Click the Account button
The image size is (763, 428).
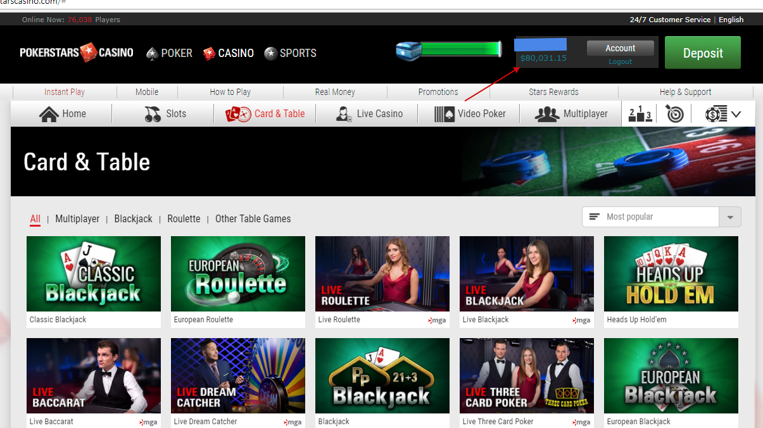(620, 48)
